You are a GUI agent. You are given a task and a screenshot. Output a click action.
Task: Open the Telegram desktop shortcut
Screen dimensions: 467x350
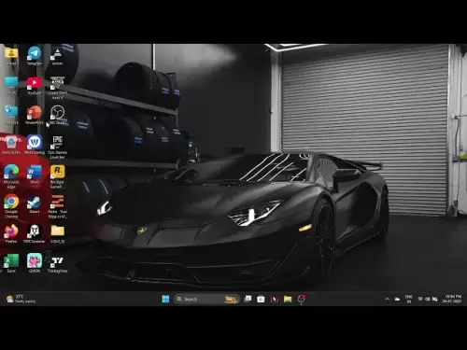point(35,56)
